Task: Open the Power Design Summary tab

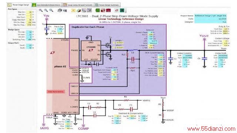Action: point(107,5)
